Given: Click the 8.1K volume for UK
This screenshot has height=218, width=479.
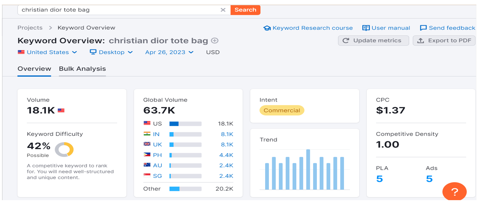Looking at the screenshot, I should point(226,145).
